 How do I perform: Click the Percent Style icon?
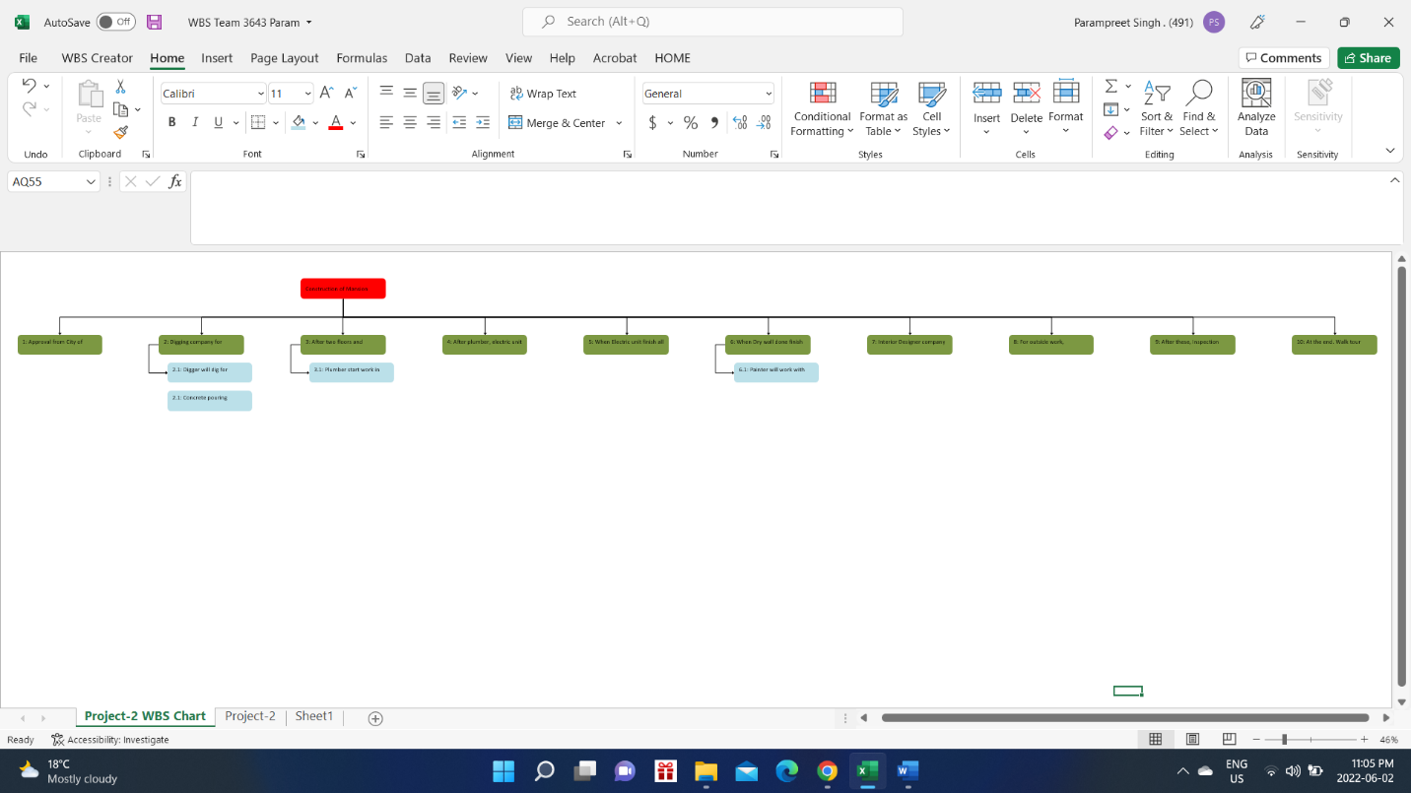(691, 123)
